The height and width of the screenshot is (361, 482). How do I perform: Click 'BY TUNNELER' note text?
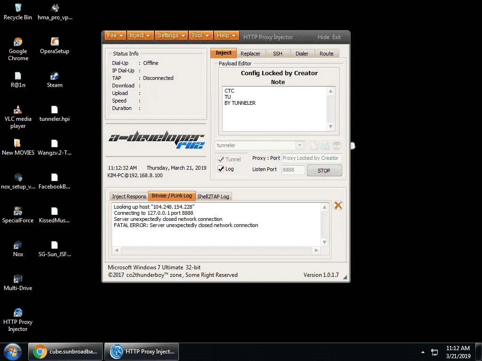pyautogui.click(x=240, y=103)
